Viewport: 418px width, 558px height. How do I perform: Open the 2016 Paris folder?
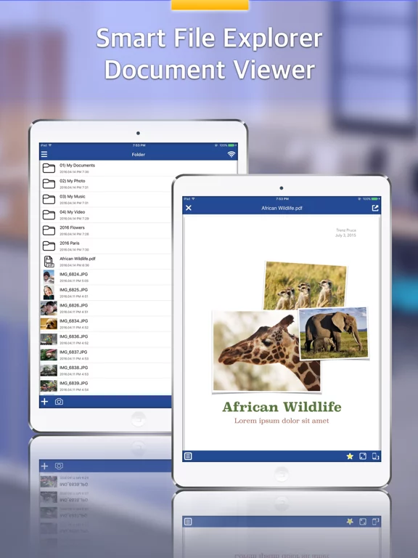[x=106, y=246]
